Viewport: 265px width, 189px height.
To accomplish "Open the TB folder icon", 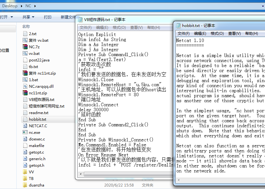I will click(25, 178).
